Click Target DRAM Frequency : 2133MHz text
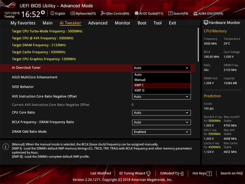 39,45
